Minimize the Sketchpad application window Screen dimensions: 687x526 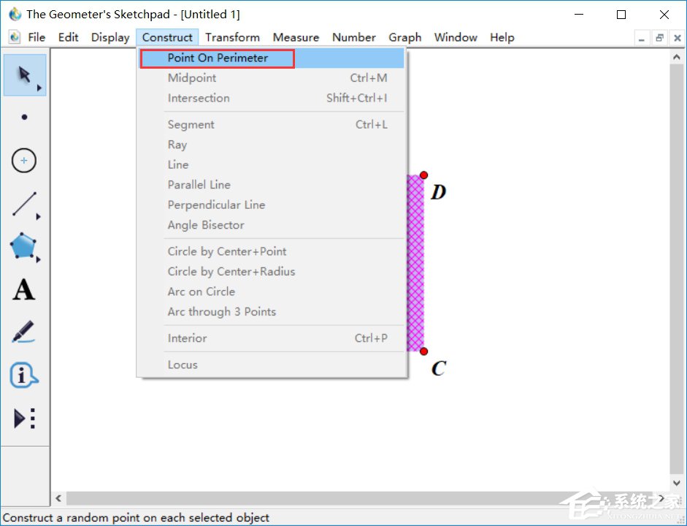(x=579, y=15)
